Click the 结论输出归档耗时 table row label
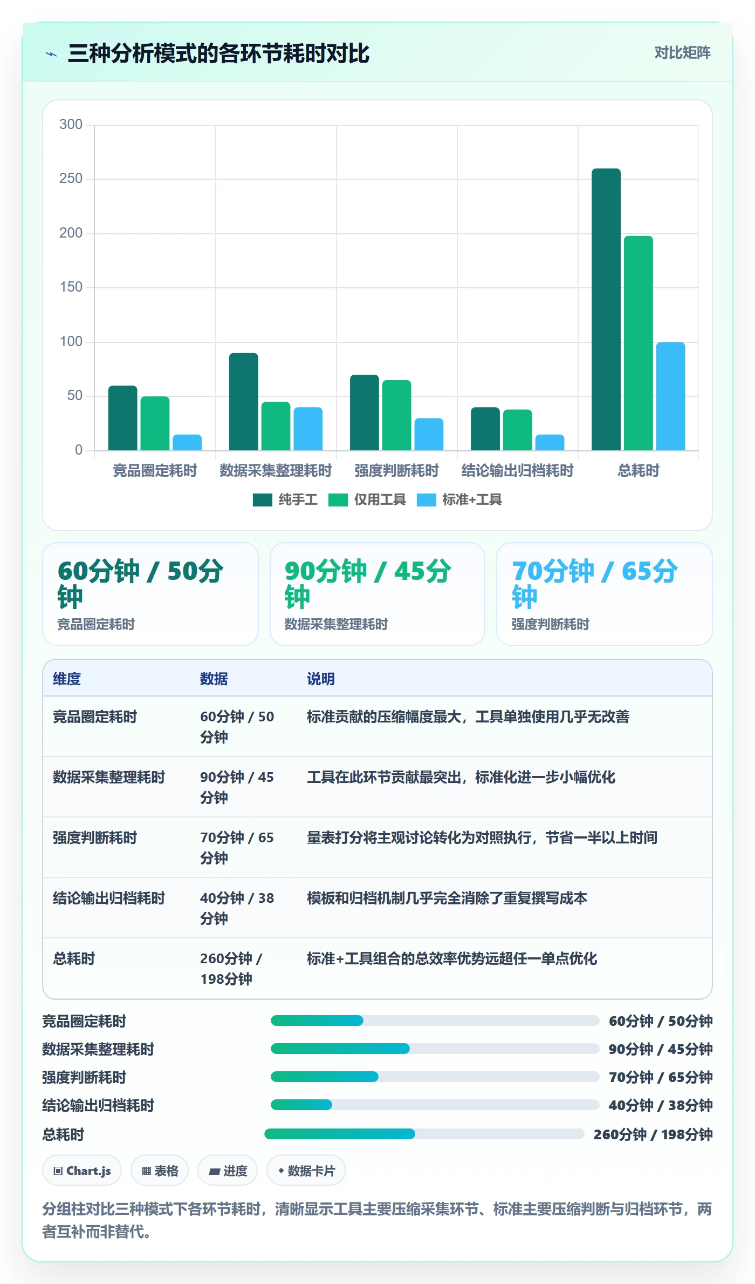This screenshot has width=755, height=1284. [109, 898]
